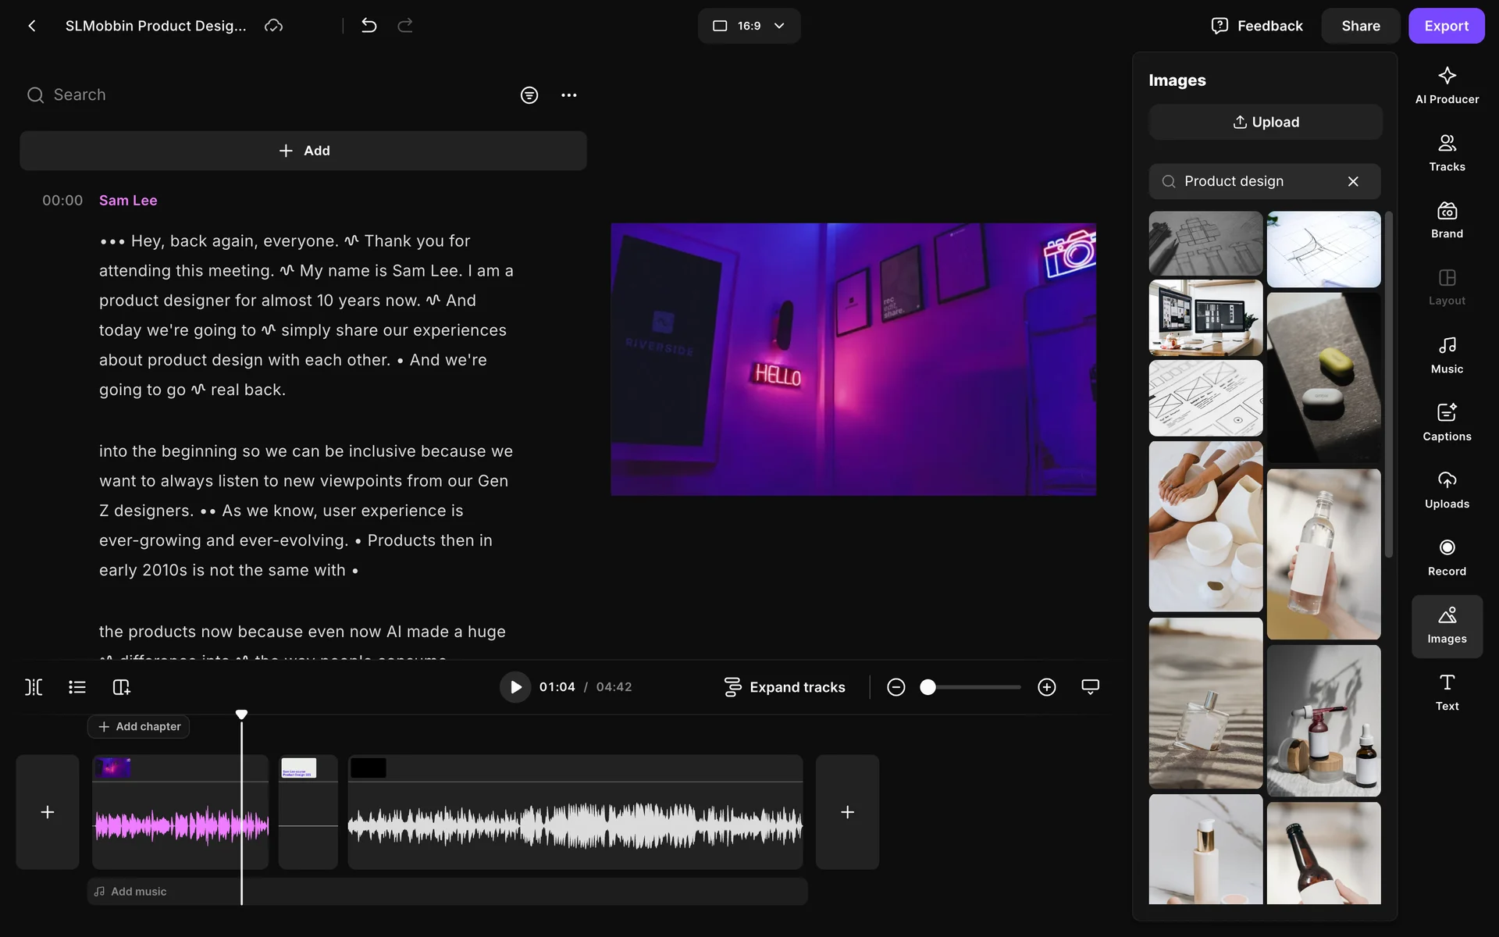The height and width of the screenshot is (937, 1499).
Task: Toggle the preview monitor display icon
Action: click(1090, 687)
